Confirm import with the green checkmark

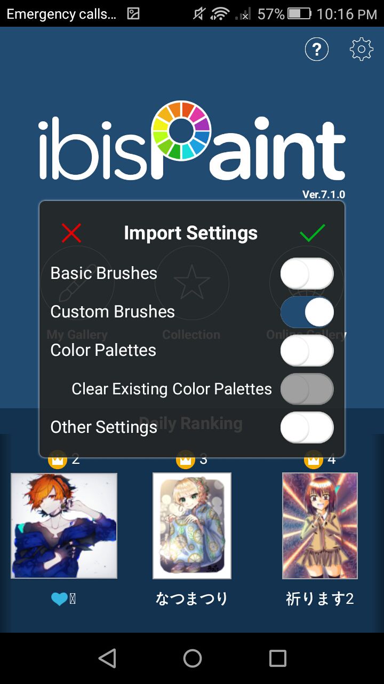pyautogui.click(x=313, y=233)
